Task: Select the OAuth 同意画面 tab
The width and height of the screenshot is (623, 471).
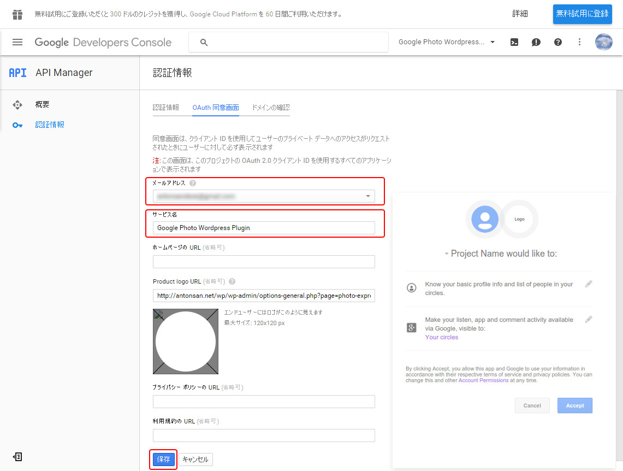Action: [x=216, y=107]
